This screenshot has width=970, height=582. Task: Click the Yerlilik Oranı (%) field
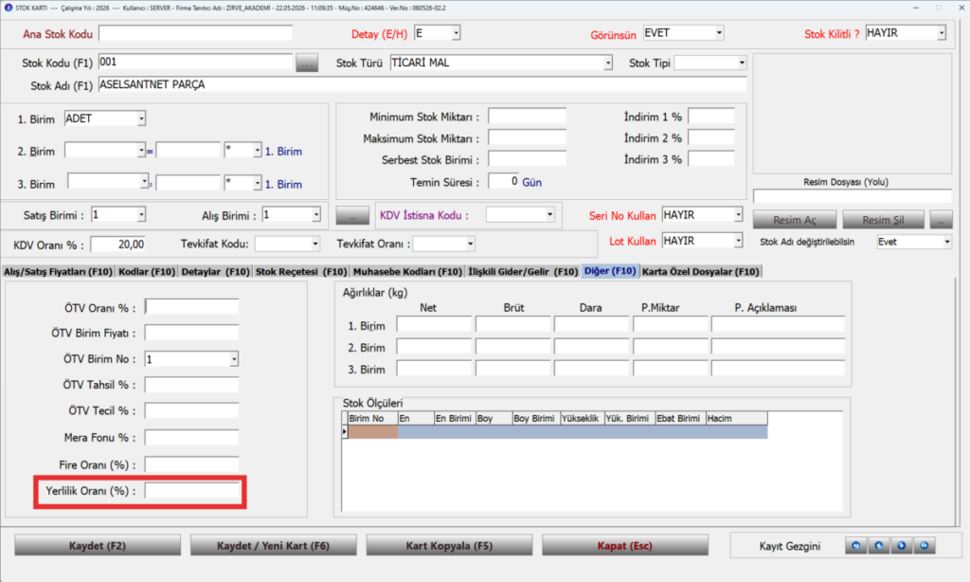tap(191, 491)
